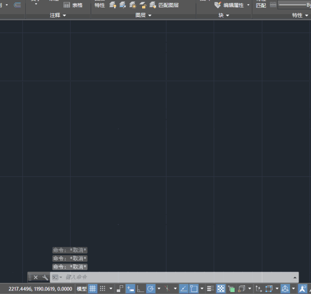Toggle annotation visibility icon

point(303,289)
